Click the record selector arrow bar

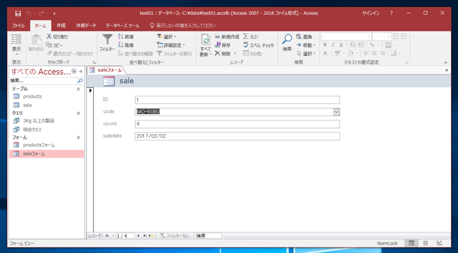[x=90, y=159]
